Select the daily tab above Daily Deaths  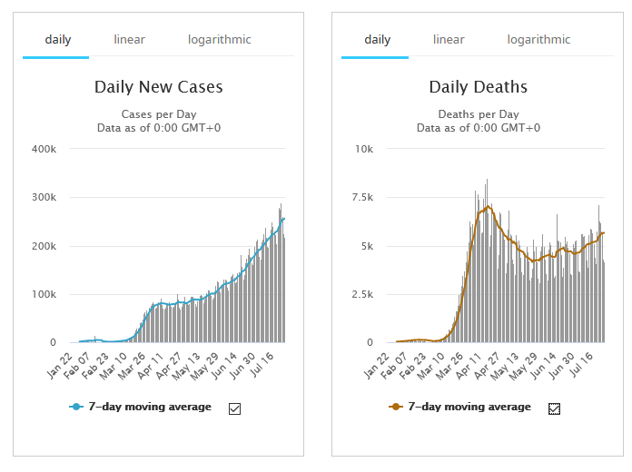pos(377,40)
